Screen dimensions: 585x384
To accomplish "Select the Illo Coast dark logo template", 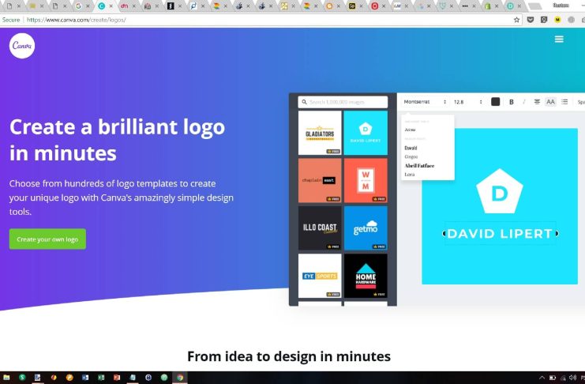I will (320, 228).
